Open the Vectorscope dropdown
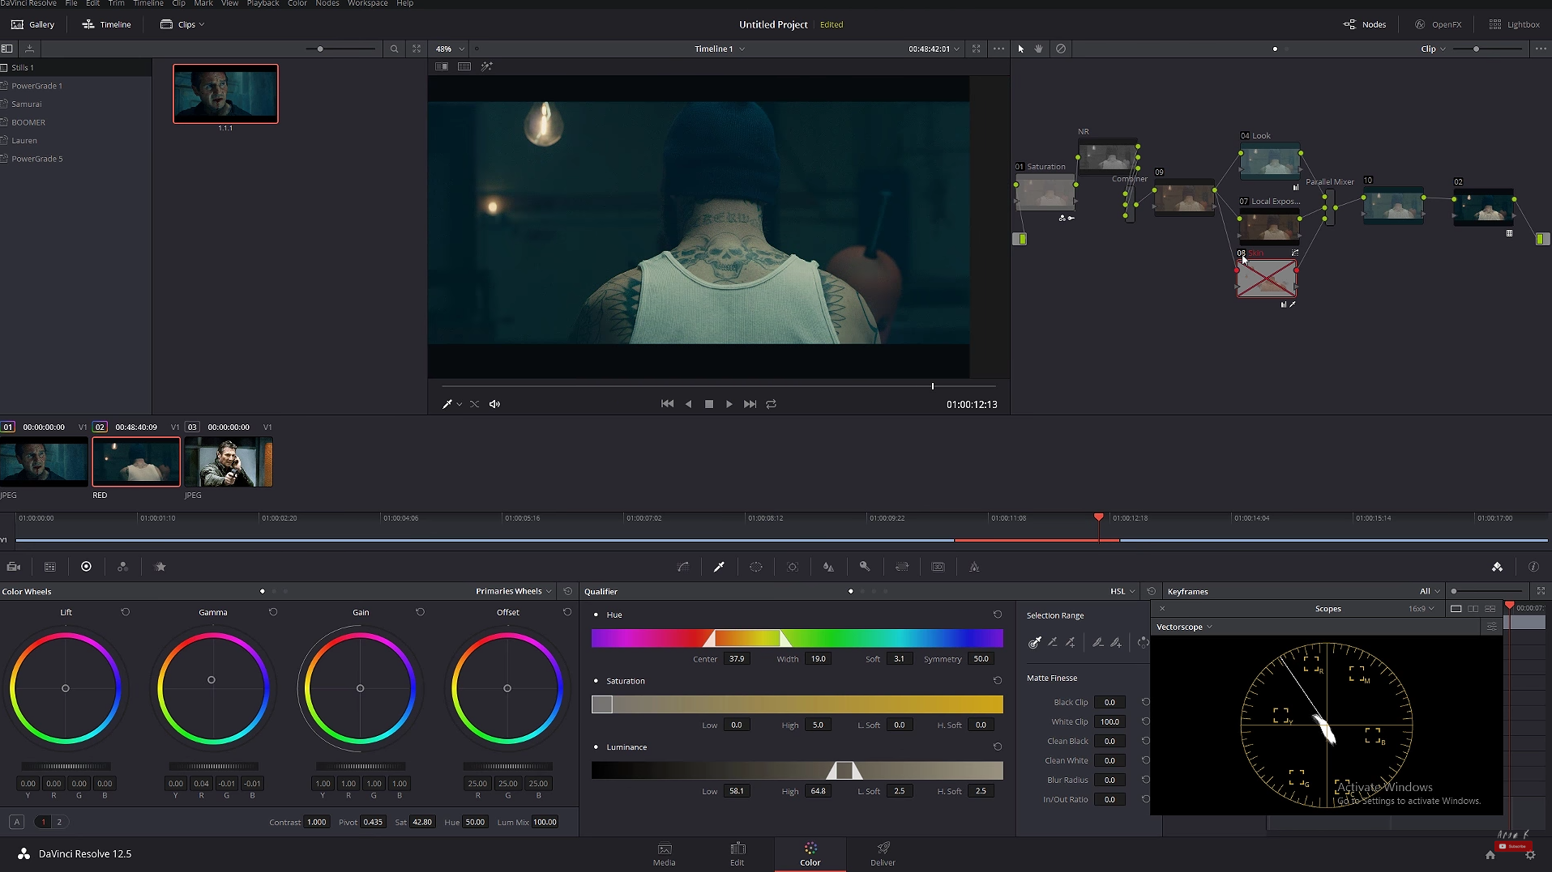1552x872 pixels. [1183, 626]
